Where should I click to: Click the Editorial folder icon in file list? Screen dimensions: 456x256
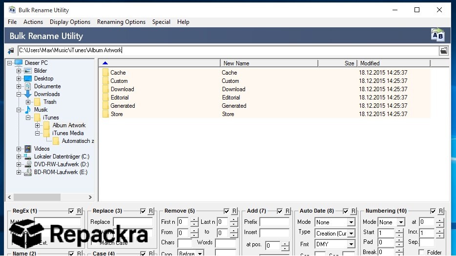(105, 98)
